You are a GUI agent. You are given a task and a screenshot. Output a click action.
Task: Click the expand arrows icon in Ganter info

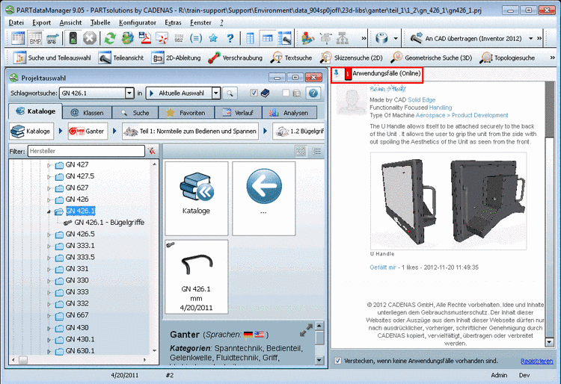306,330
